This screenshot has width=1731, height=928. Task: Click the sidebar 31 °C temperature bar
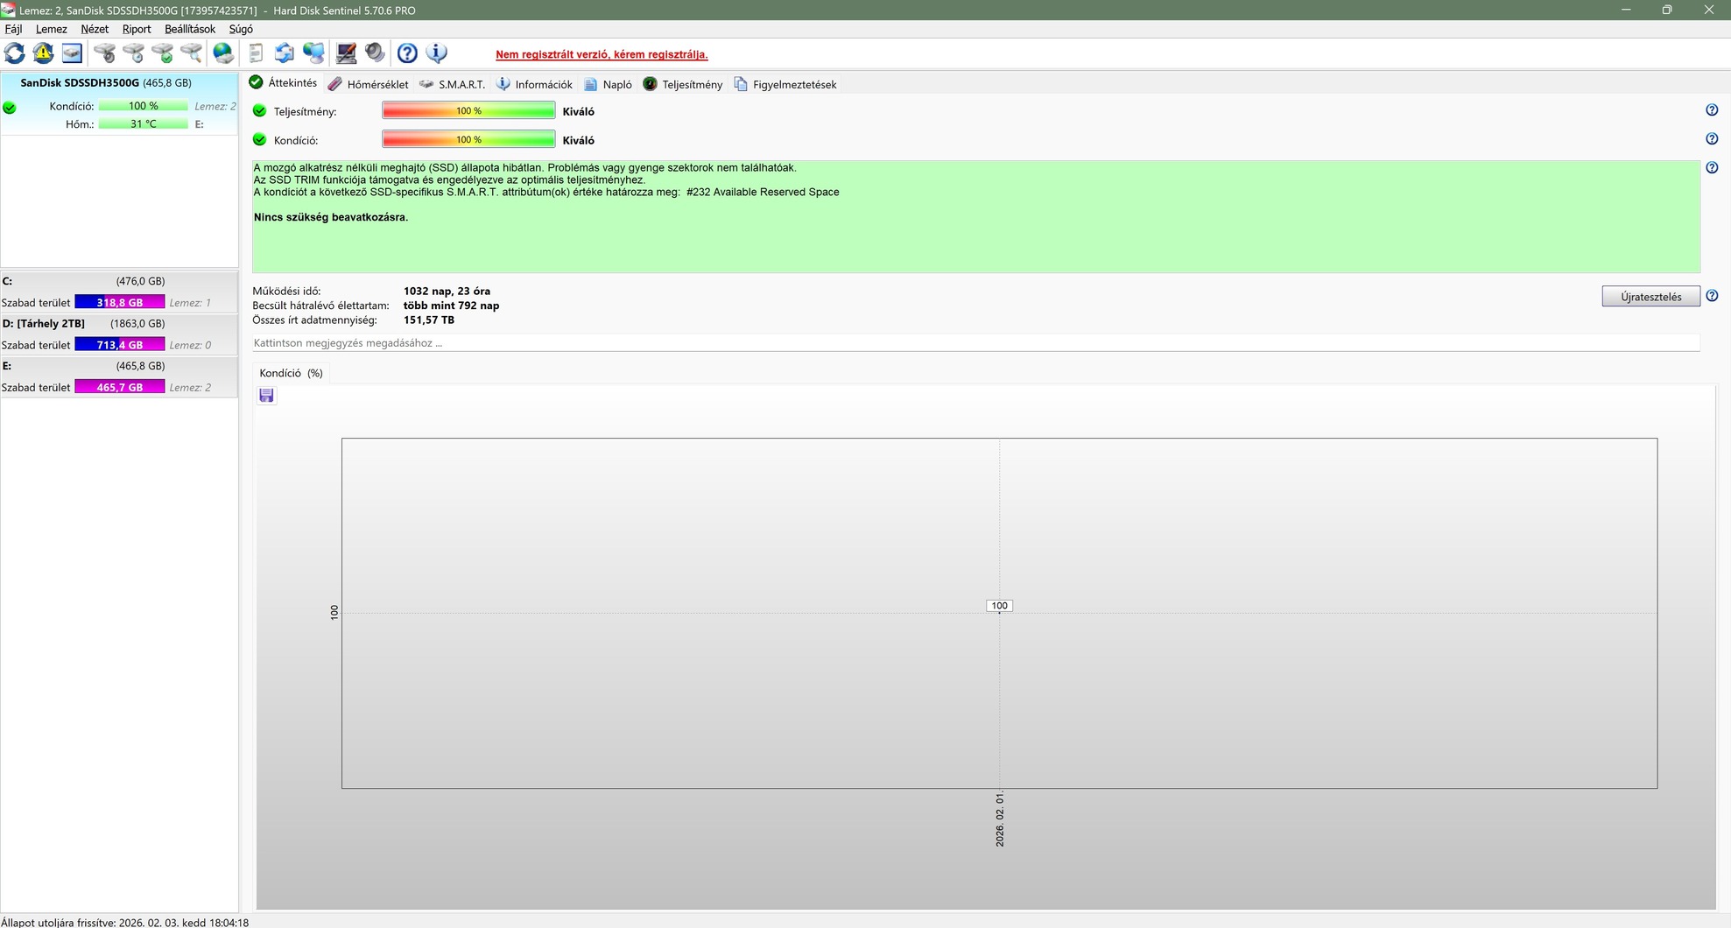tap(144, 124)
